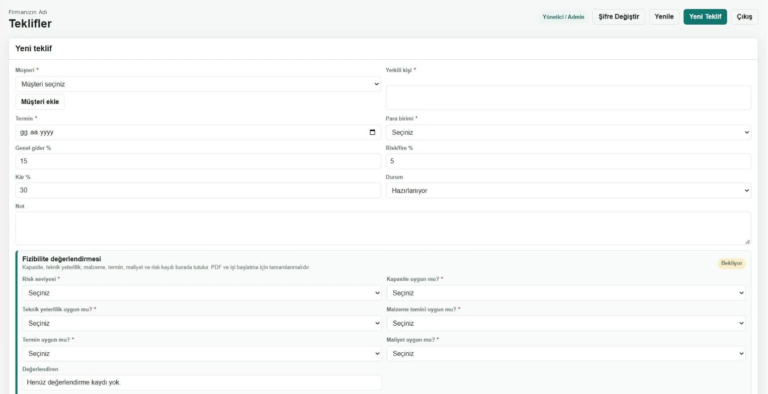Click the Risk/fire % input field
768x394 pixels.
pyautogui.click(x=568, y=161)
